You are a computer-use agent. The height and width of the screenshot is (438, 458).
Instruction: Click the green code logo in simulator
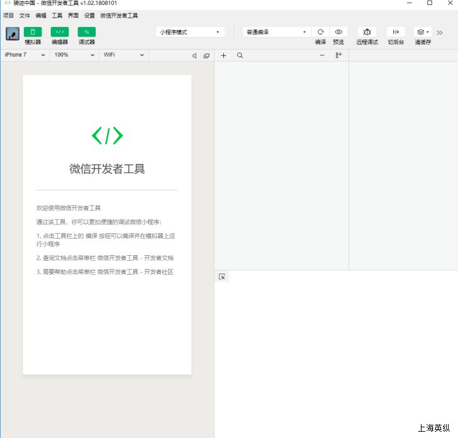pyautogui.click(x=107, y=136)
